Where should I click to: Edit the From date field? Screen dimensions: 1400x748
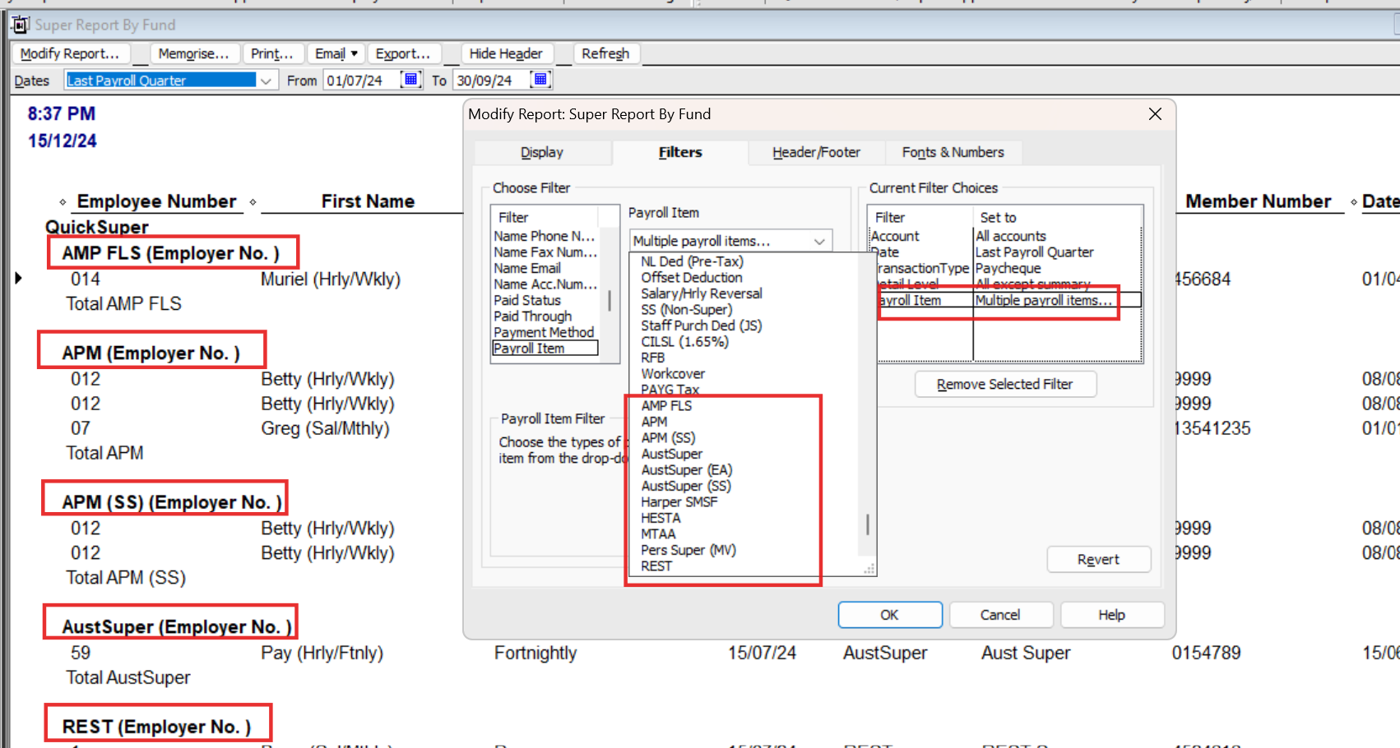click(359, 81)
